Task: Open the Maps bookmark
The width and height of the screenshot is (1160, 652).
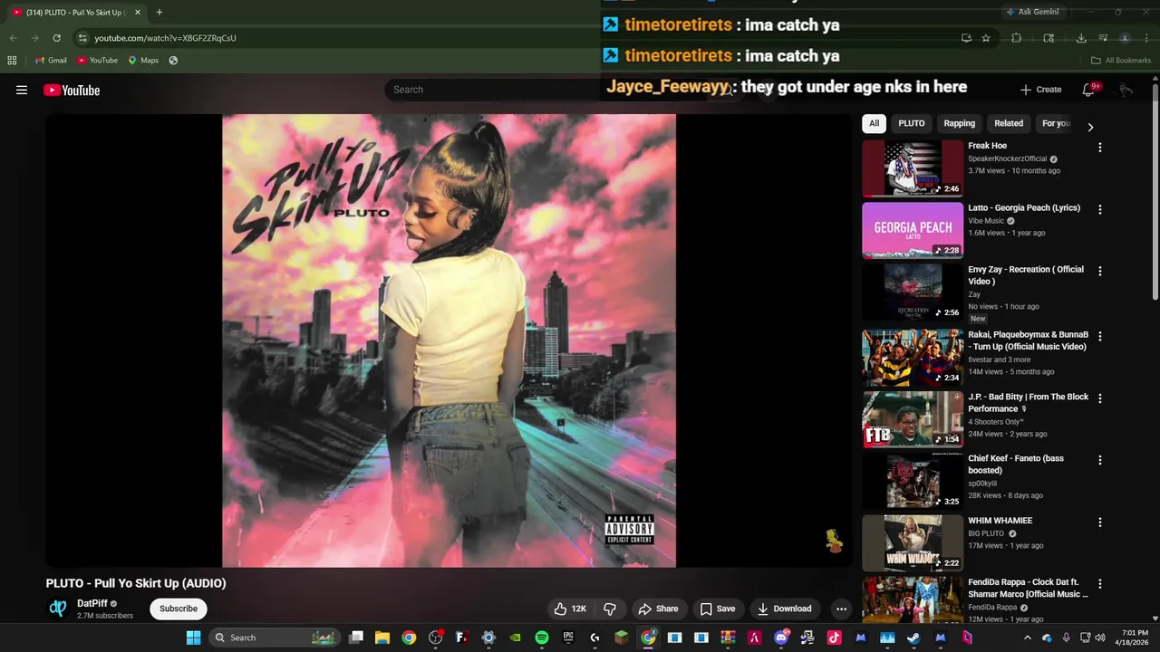Action: (x=143, y=61)
